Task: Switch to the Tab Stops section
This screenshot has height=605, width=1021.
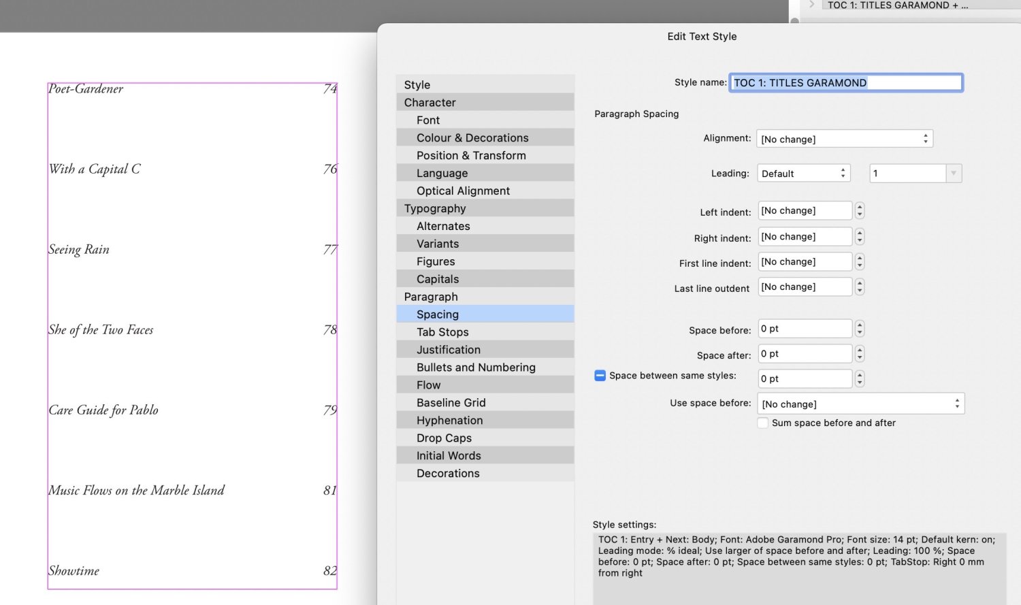Action: coord(442,331)
